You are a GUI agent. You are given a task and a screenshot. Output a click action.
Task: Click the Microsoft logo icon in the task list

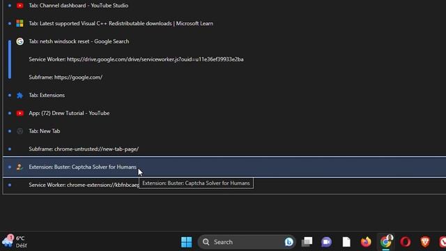(20, 23)
